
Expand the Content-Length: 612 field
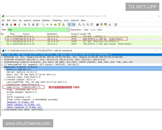coord(5,80)
